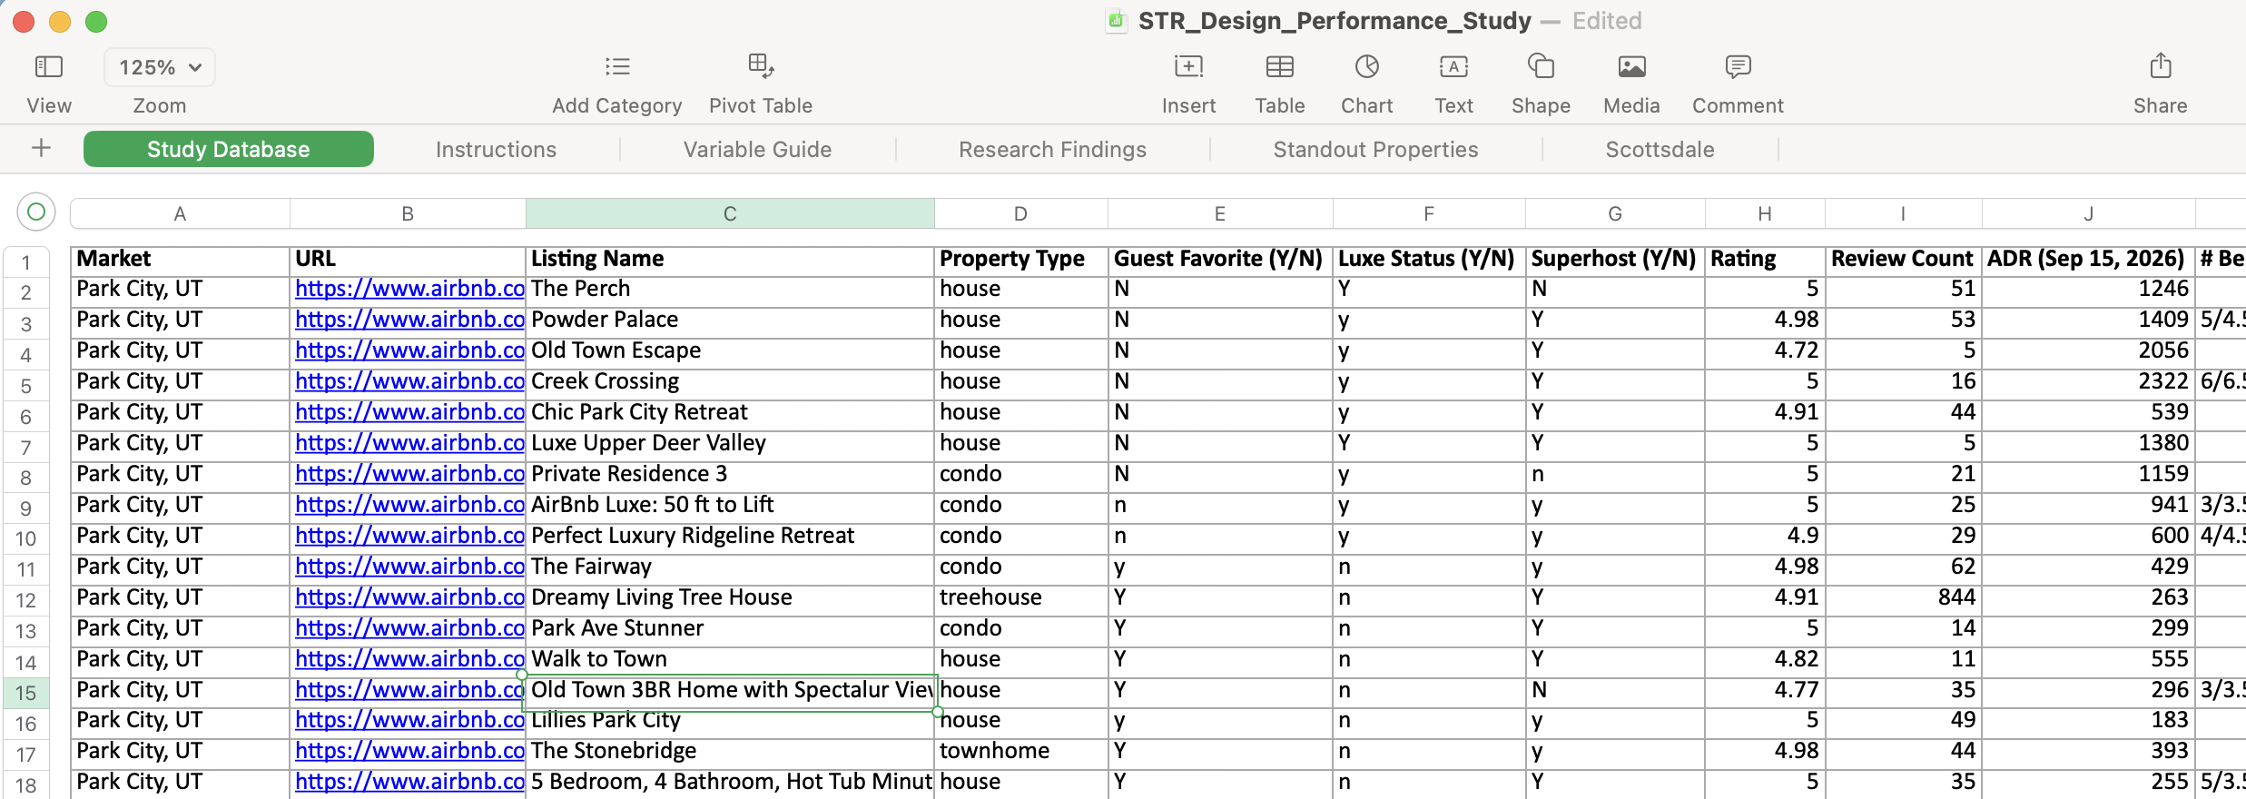Add a Text box
Viewport: 2246px width, 799px height.
1453,66
